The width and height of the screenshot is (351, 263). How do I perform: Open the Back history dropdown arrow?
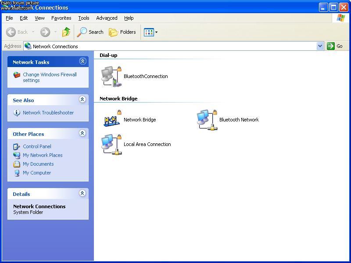33,32
